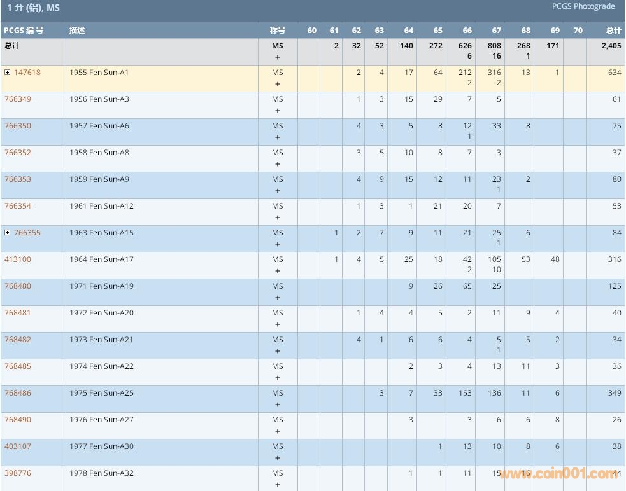Open coin entry 768480
This screenshot has width=626, height=491.
18,286
